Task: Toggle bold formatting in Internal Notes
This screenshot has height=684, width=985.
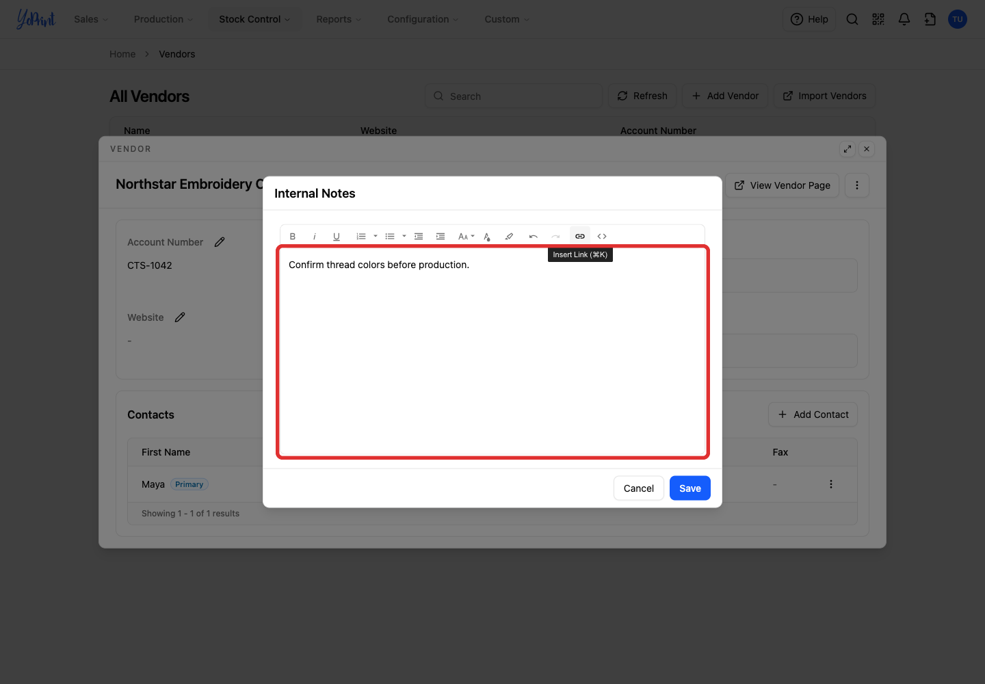Action: click(293, 236)
